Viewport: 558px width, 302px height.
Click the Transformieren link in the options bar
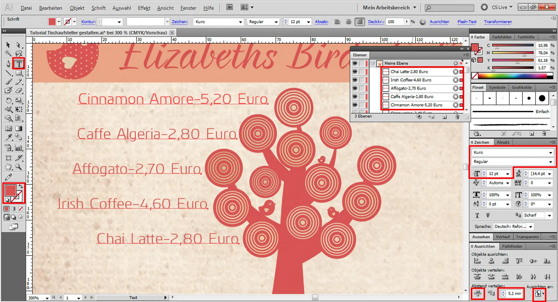[498, 21]
